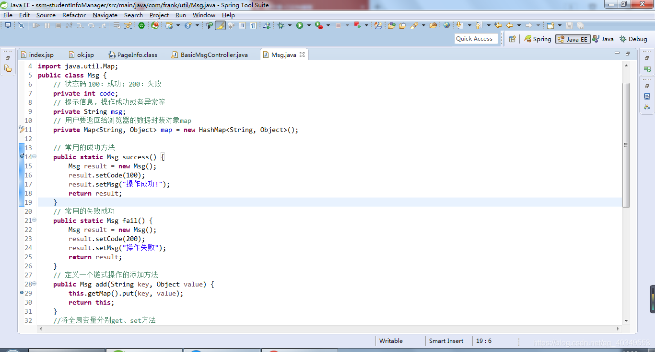Click the Search flashlight icon

(x=414, y=25)
